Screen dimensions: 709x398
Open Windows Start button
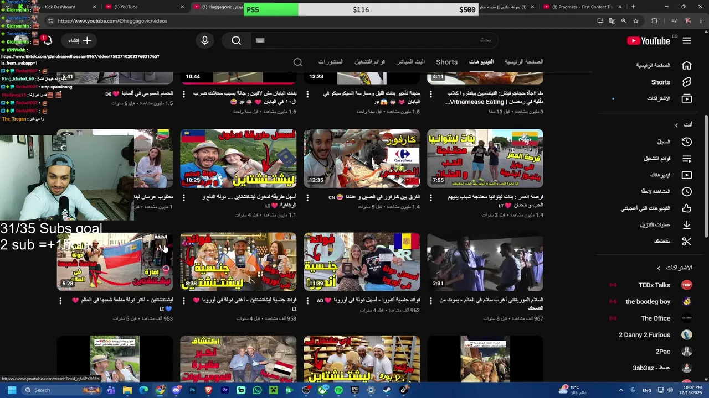(12, 390)
